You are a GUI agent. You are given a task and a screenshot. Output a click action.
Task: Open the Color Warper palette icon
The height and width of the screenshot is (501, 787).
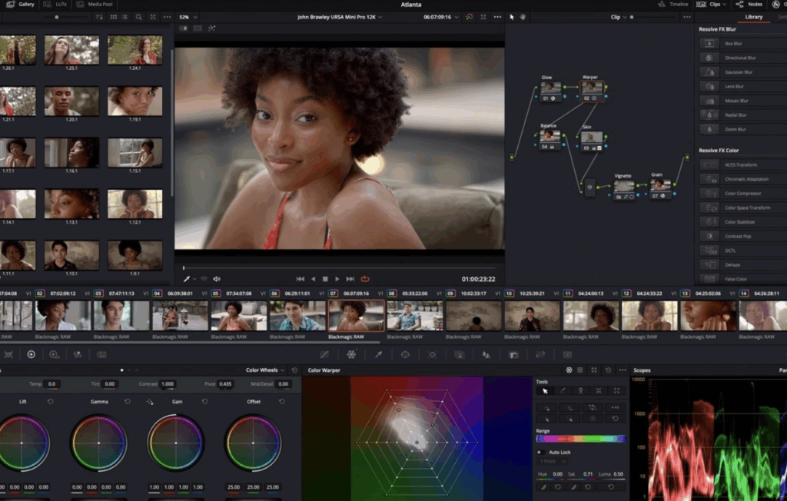(x=351, y=354)
